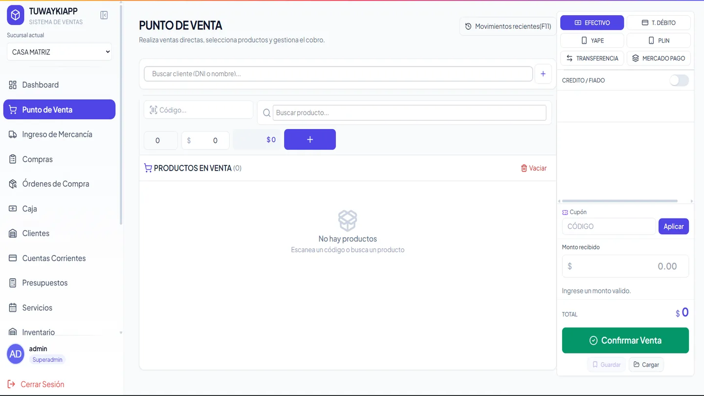704x396 pixels.
Task: Collapse the sidebar with the panel icon
Action: 104,15
